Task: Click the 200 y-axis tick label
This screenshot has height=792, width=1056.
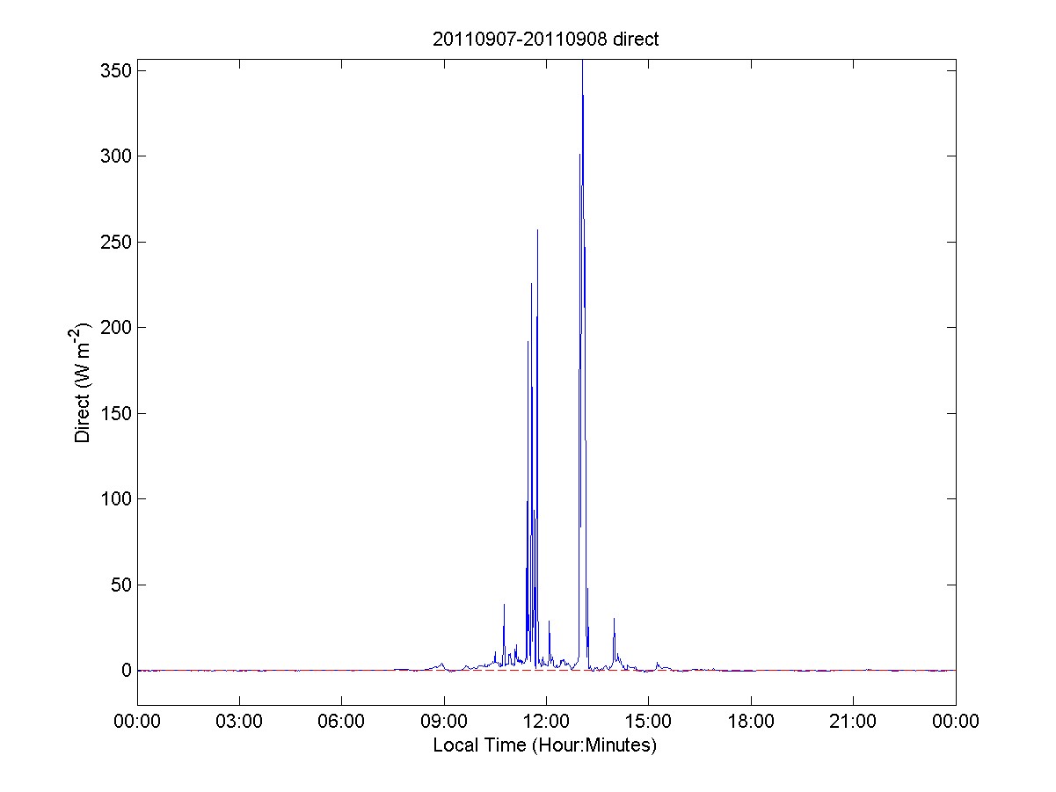Action: point(115,327)
